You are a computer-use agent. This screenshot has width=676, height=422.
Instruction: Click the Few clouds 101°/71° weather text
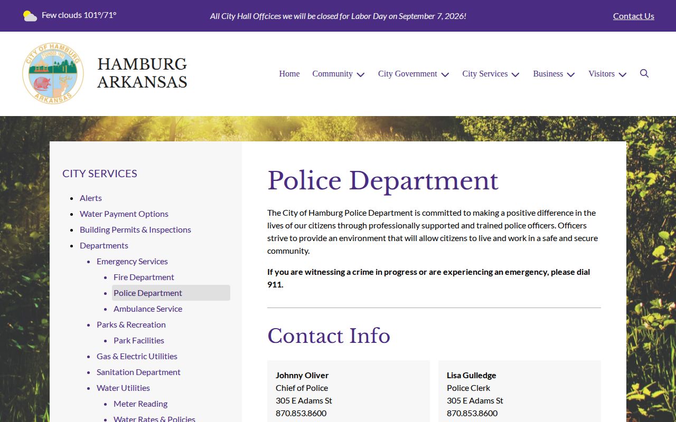pyautogui.click(x=79, y=15)
